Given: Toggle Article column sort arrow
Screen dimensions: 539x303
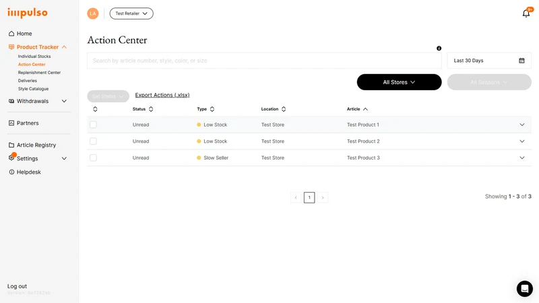Looking at the screenshot, I should [x=365, y=109].
